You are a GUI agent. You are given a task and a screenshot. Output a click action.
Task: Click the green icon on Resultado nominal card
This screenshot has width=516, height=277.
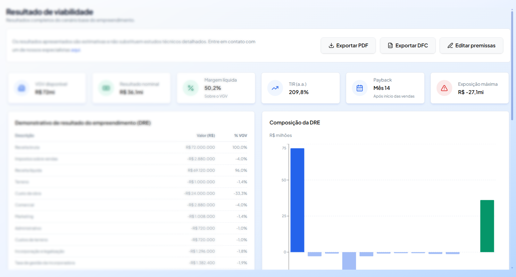click(x=106, y=88)
